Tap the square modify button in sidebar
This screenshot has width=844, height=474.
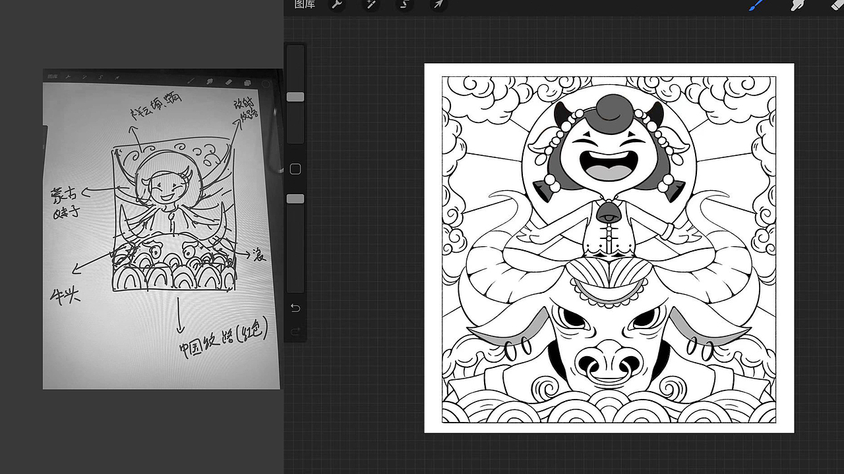[x=295, y=169]
